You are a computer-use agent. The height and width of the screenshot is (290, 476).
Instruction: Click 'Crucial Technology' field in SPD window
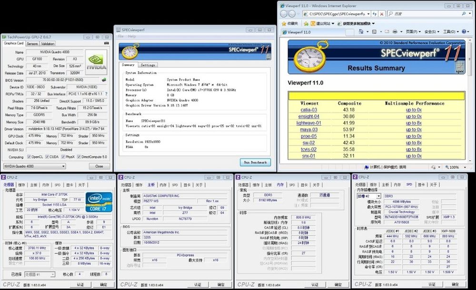(401, 212)
